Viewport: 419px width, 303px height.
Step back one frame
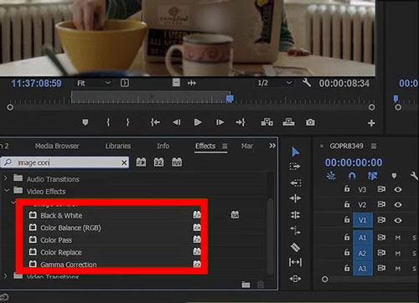[x=177, y=122]
